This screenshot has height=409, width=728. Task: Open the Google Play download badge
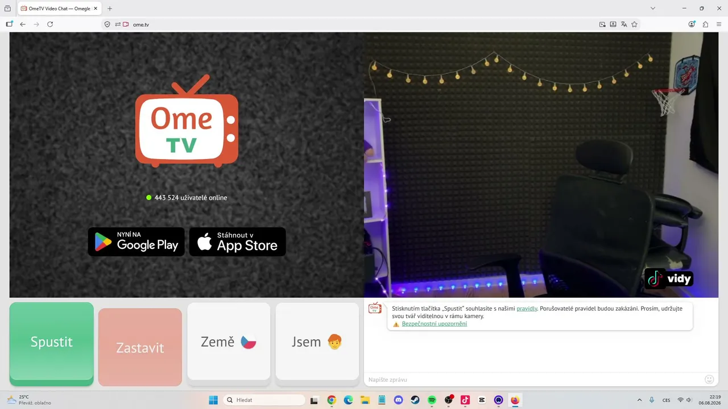(x=136, y=242)
